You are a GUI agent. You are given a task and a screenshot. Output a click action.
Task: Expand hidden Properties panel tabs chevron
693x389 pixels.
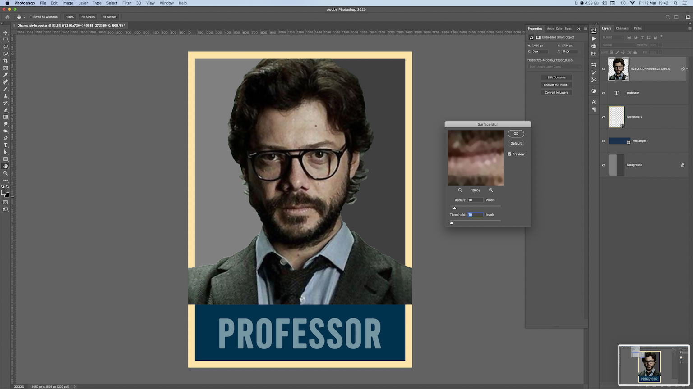(579, 29)
